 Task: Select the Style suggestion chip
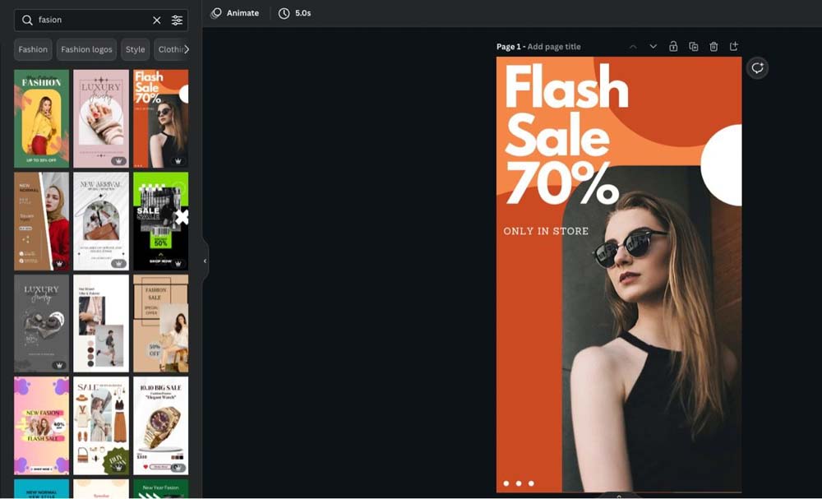click(x=136, y=49)
